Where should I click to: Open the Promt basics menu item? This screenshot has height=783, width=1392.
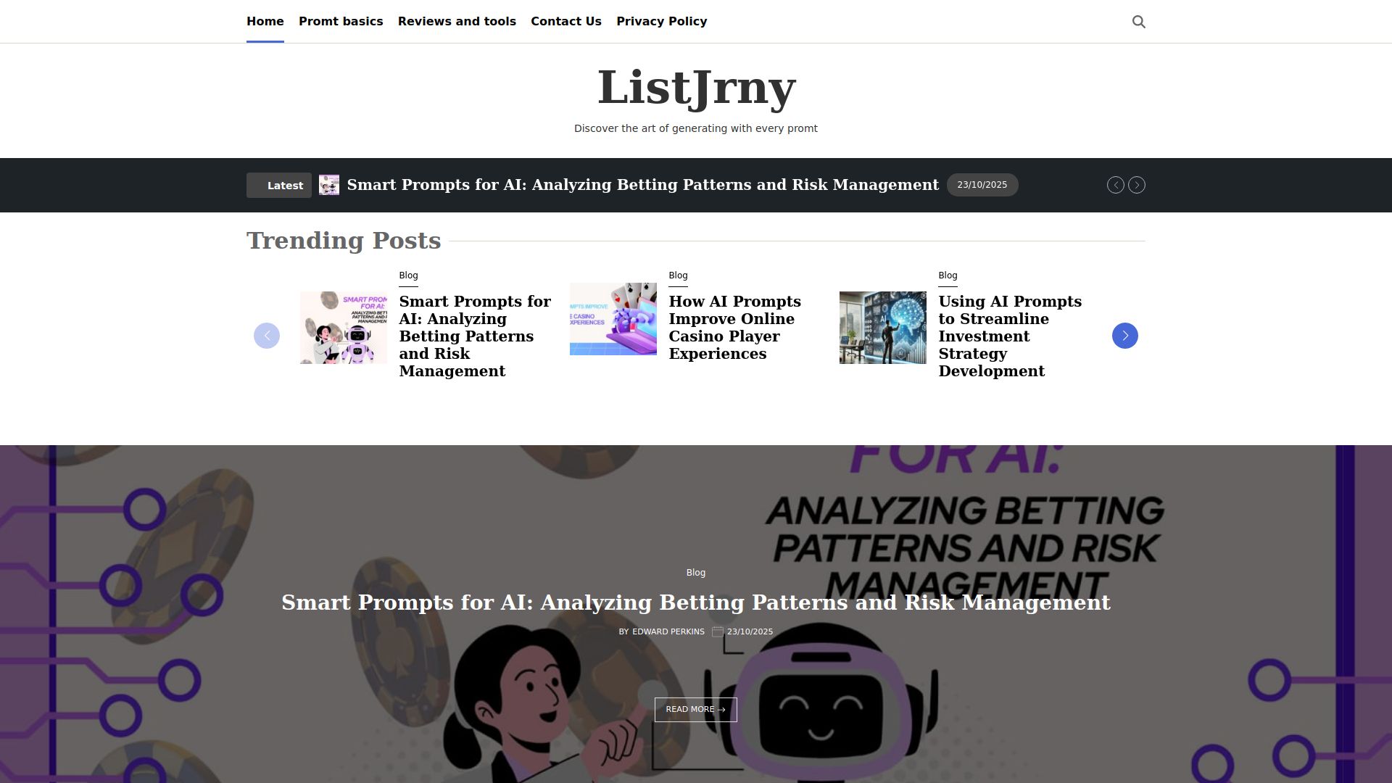click(341, 22)
